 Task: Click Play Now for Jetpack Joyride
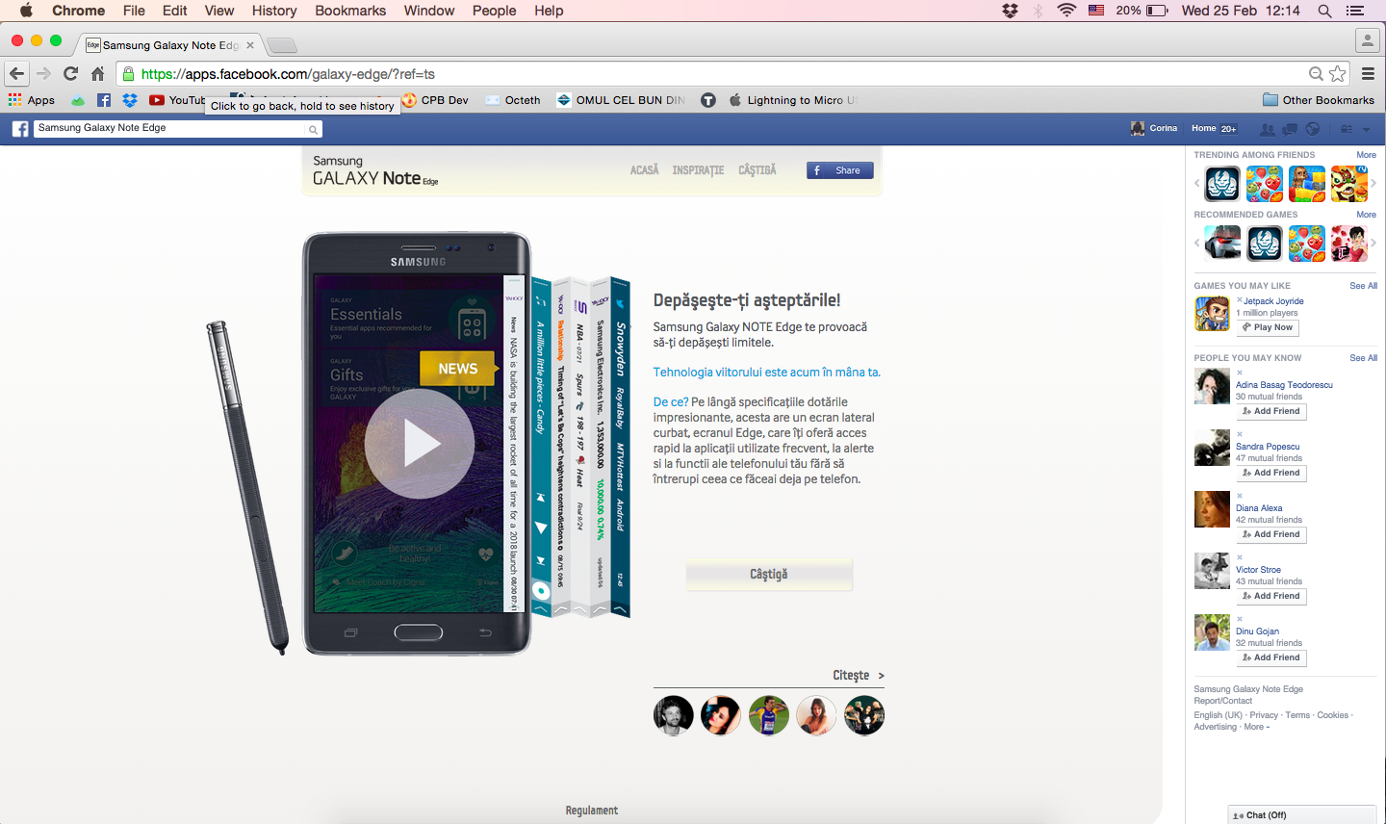pyautogui.click(x=1268, y=327)
